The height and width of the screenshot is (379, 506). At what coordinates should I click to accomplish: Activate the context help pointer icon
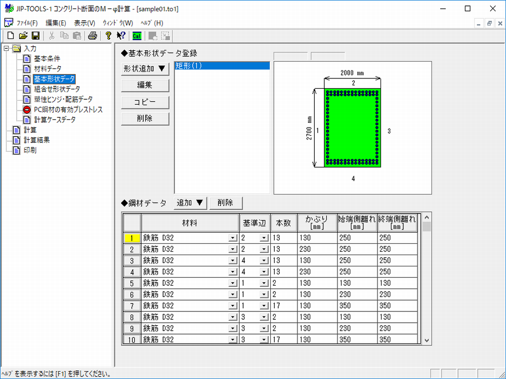click(121, 36)
